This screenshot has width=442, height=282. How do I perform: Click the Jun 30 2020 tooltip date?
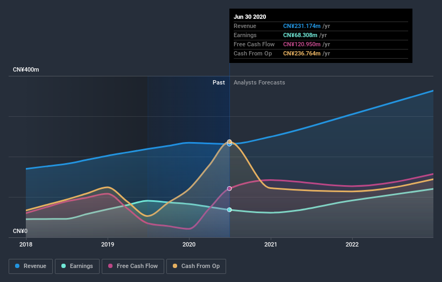coord(250,17)
